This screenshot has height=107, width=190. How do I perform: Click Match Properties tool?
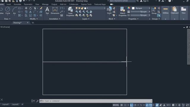(x=123, y=12)
